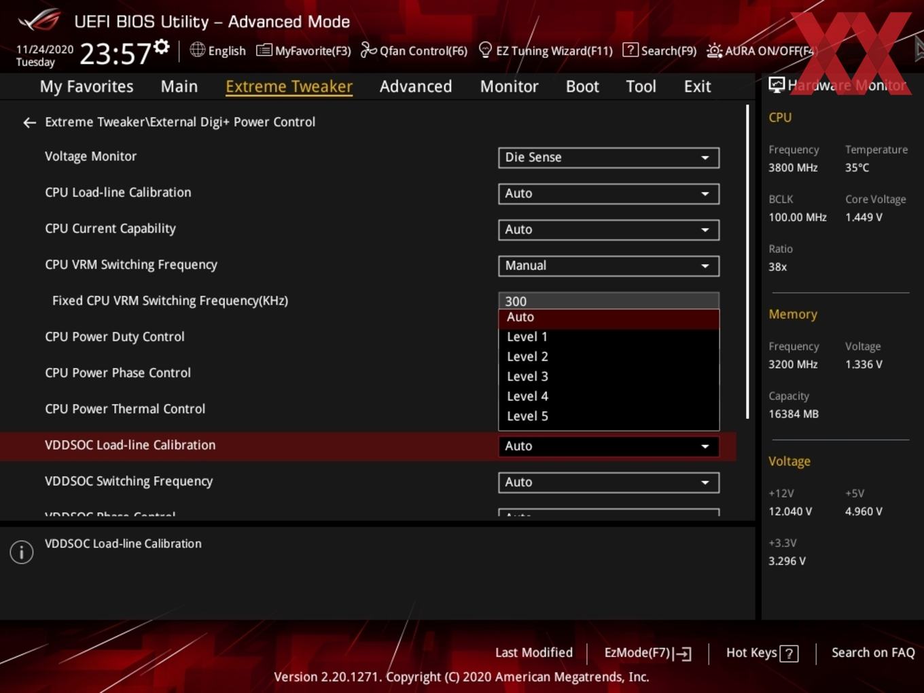
Task: Click the Memory capacity value 16384 MB
Action: coord(793,414)
